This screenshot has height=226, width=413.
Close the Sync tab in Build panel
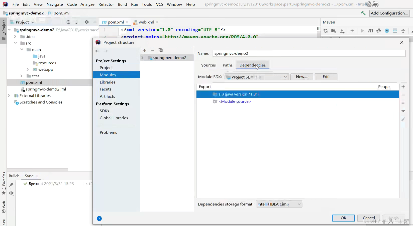coord(37,176)
